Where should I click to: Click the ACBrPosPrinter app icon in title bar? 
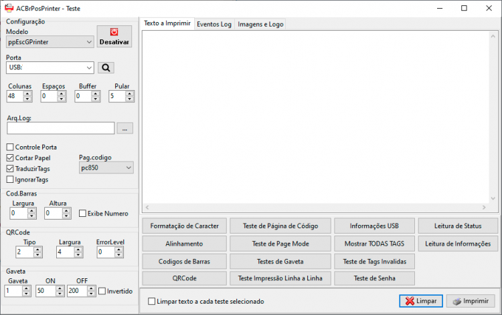tap(9, 8)
